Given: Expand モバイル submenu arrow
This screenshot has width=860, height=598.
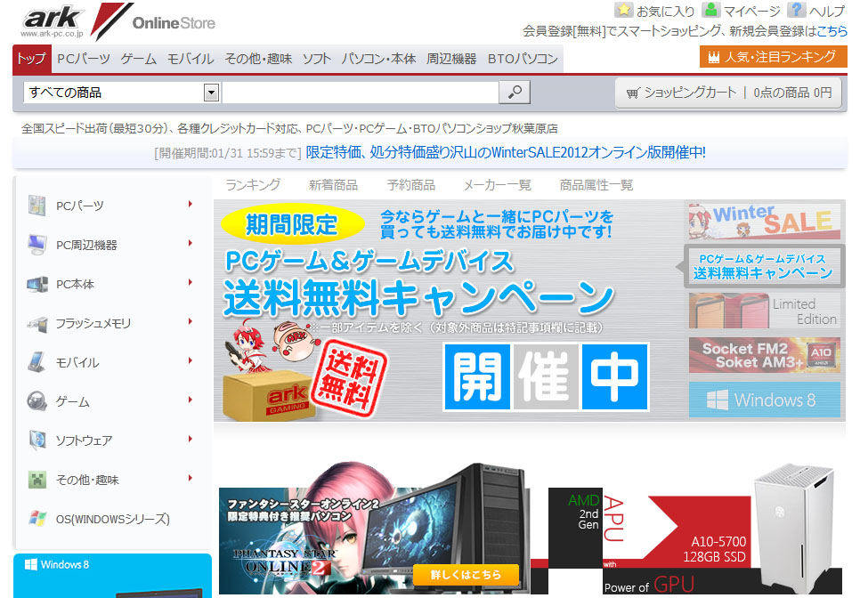Looking at the screenshot, I should pos(191,360).
